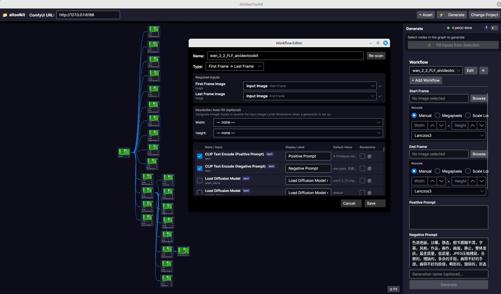Viewport: 501px width, 294px height.
Task: Decrease Start Frame rescale Height
Action: (x=481, y=125)
